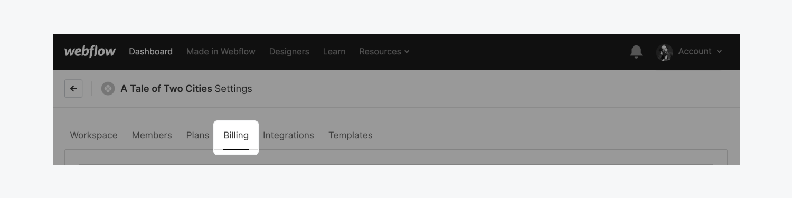Image resolution: width=792 pixels, height=198 pixels.
Task: Click the workspace icon beside A Tale of Two Cities
Action: pyautogui.click(x=108, y=89)
